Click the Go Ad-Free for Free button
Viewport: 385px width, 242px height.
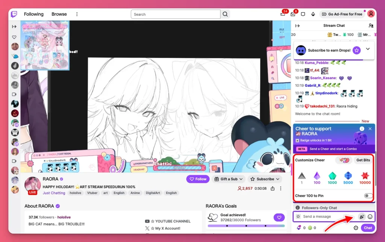(x=342, y=14)
